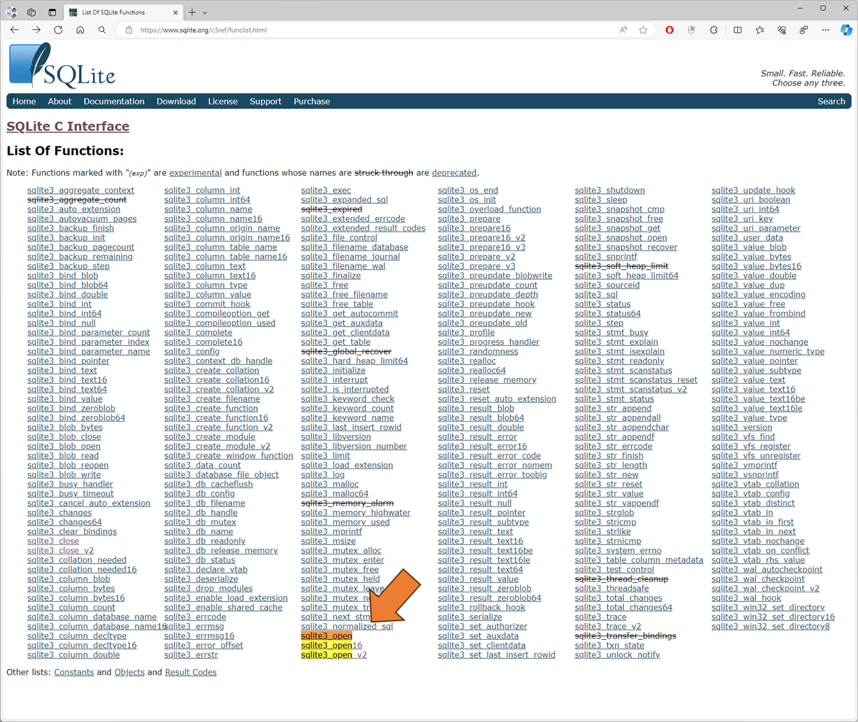Open Home in SQLite navigation bar
The height and width of the screenshot is (722, 858).
point(24,101)
